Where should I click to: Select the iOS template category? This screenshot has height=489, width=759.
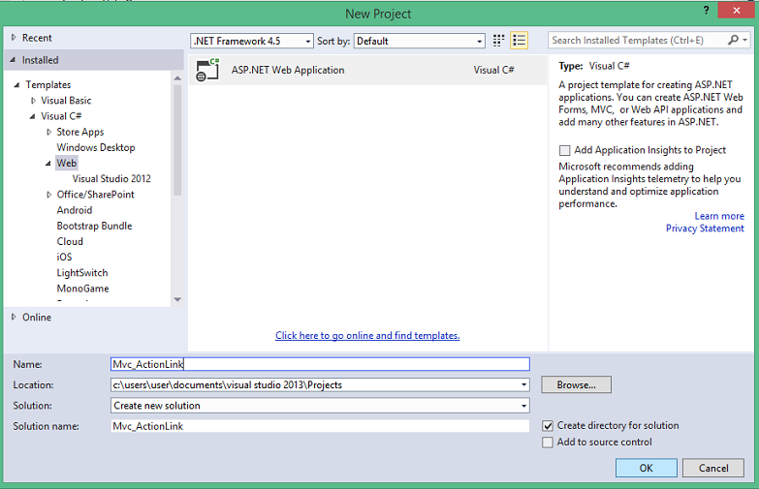(64, 257)
